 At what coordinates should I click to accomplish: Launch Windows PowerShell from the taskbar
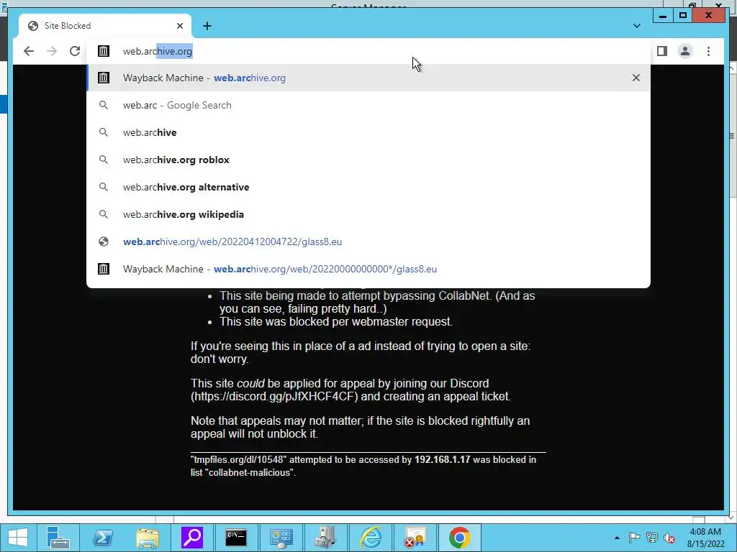coord(102,538)
